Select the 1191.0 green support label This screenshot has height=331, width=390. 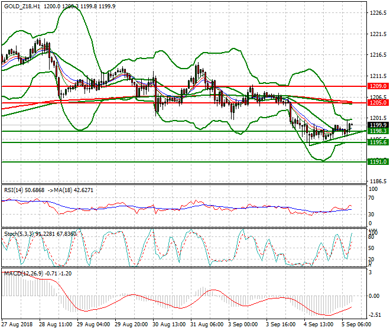click(378, 162)
